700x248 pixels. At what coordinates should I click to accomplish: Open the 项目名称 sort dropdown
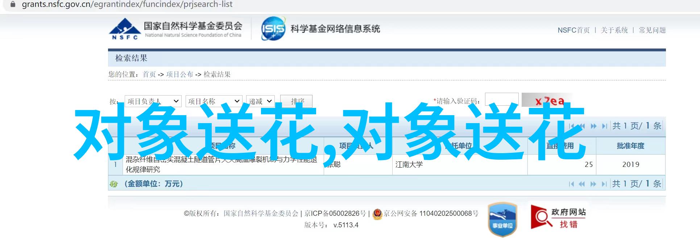pos(214,101)
